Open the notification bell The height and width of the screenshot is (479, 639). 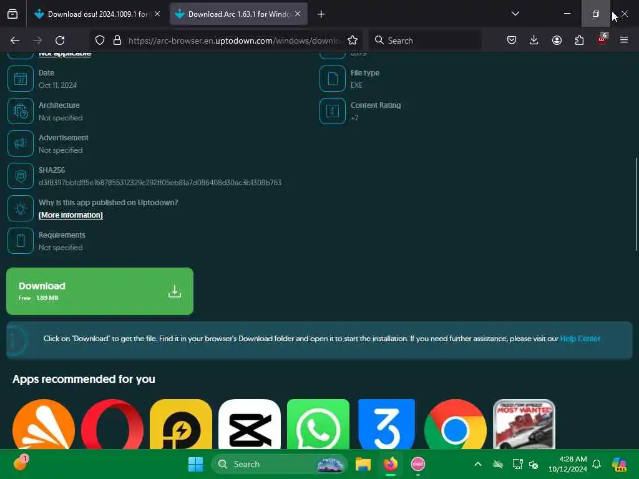click(x=597, y=464)
